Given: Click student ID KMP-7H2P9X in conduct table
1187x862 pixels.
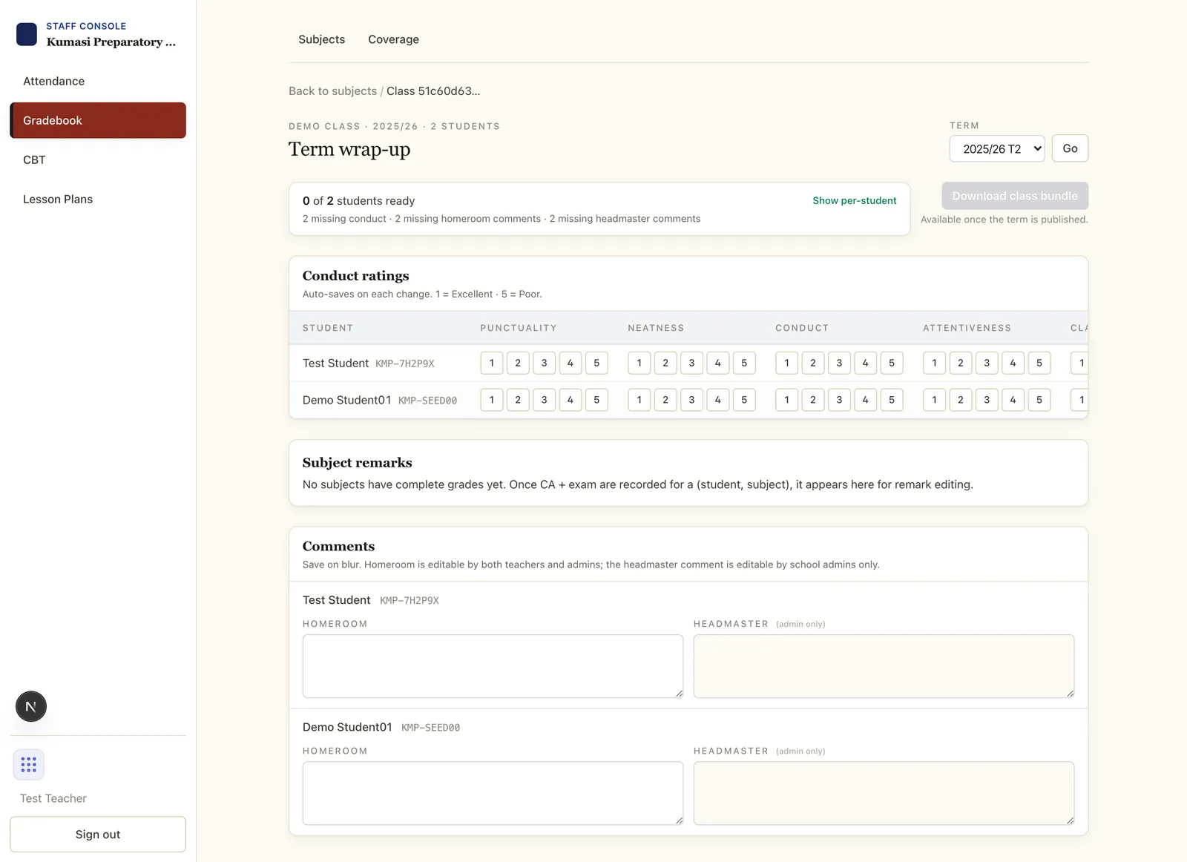Looking at the screenshot, I should tap(405, 363).
